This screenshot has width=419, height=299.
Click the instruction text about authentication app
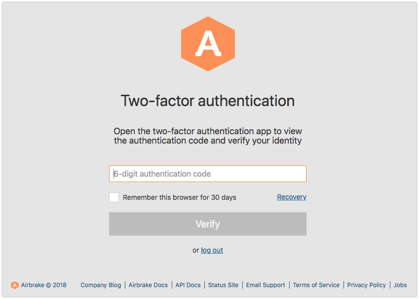[x=208, y=136]
